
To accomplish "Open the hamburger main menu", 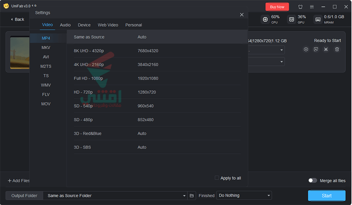I will click(x=312, y=7).
